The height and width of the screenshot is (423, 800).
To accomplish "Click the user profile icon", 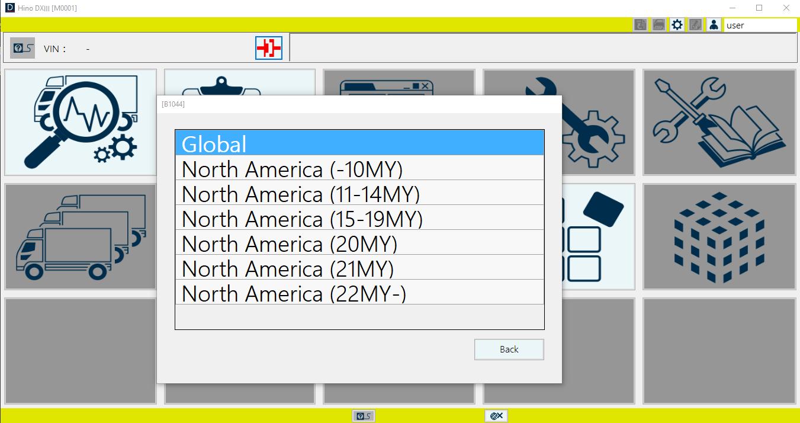I will click(714, 25).
